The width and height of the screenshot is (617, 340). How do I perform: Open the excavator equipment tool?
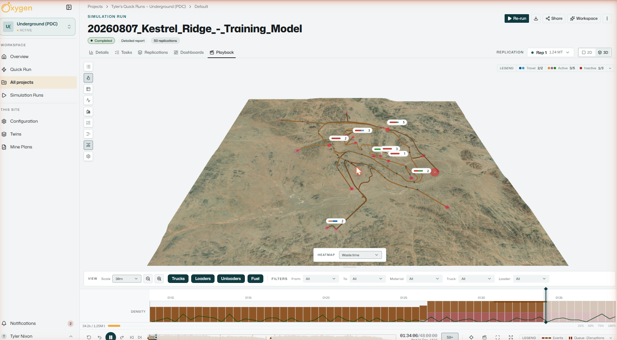pos(88,111)
